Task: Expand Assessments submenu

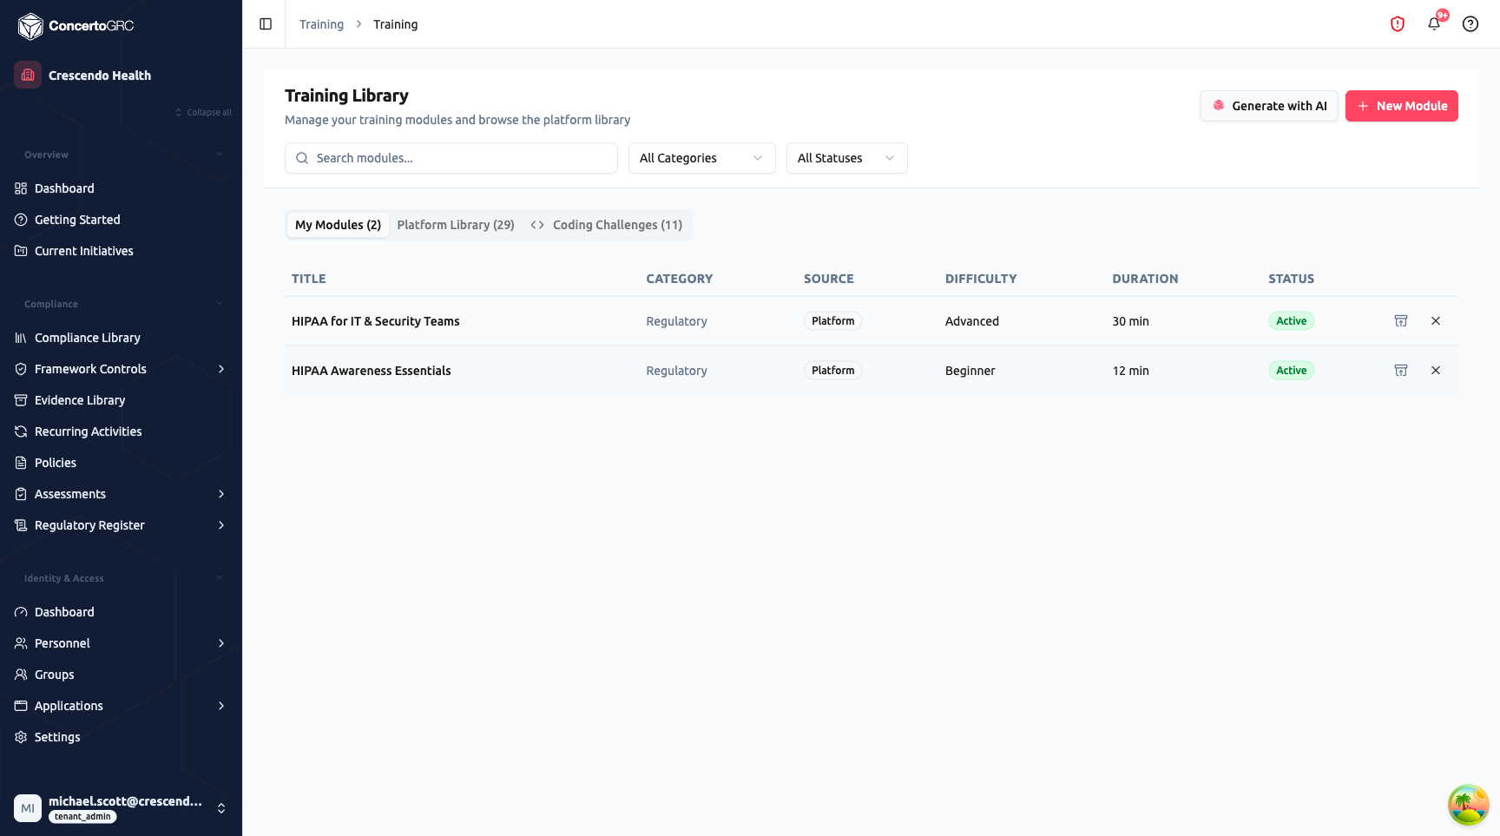Action: [221, 494]
